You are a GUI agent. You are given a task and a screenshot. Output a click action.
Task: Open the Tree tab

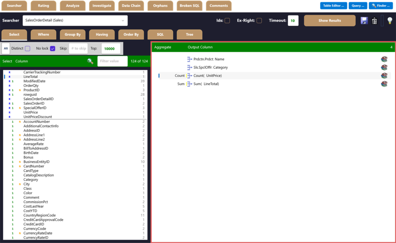coord(189,34)
